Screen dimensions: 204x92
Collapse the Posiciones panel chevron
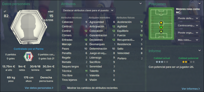click(199, 4)
